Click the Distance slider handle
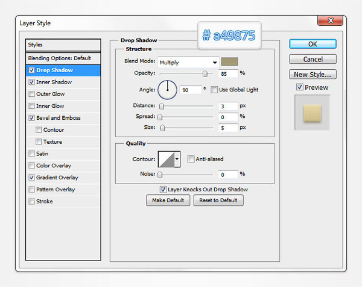362x287 pixels. pos(162,106)
